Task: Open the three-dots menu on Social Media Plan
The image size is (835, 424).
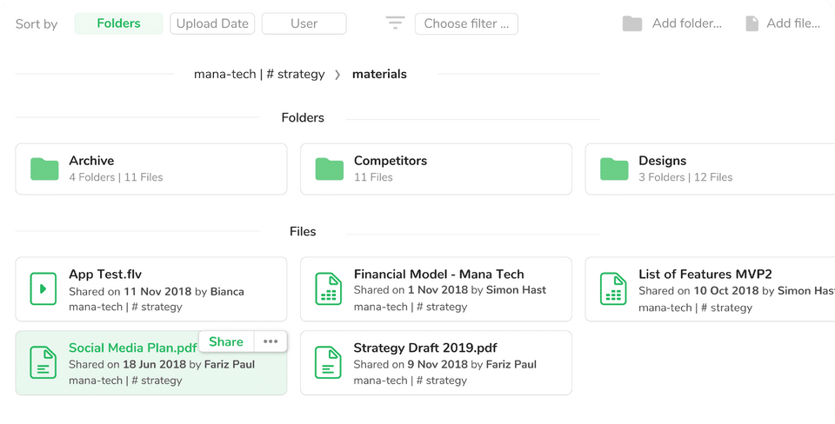Action: click(x=271, y=341)
